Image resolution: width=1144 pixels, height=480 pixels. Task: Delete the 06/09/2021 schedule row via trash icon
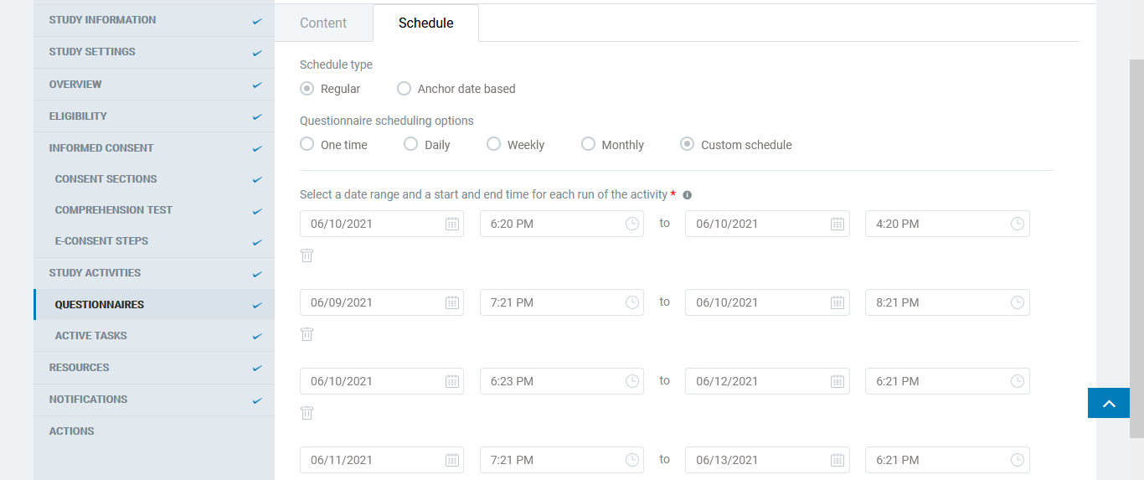(x=307, y=334)
